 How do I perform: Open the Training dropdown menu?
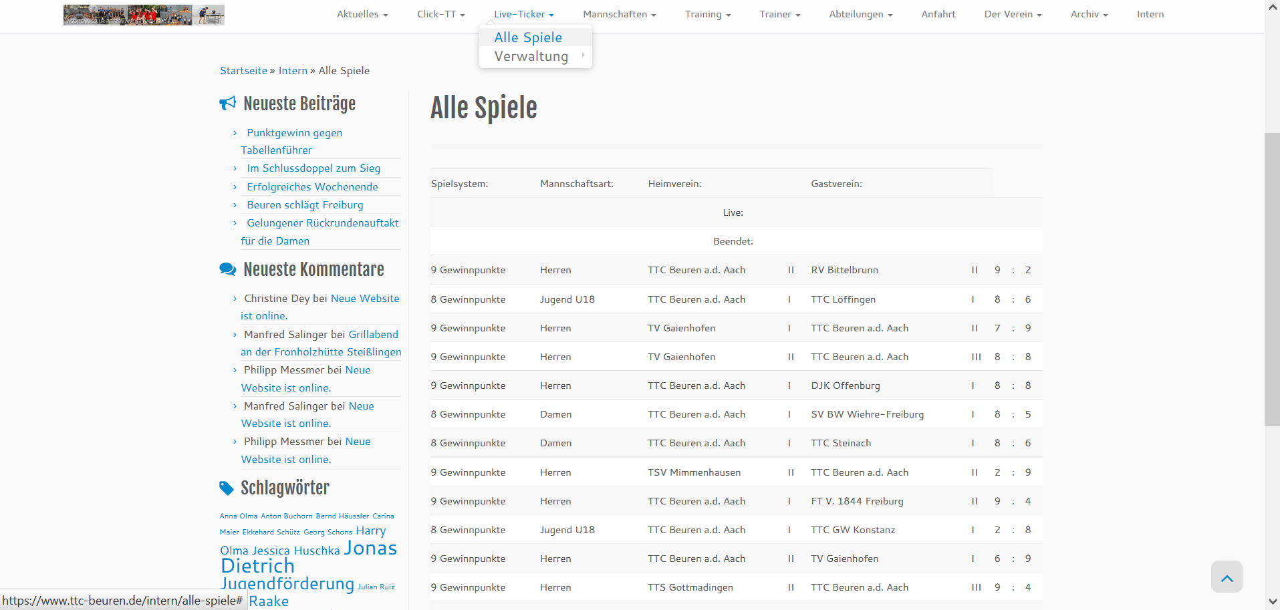pos(707,14)
